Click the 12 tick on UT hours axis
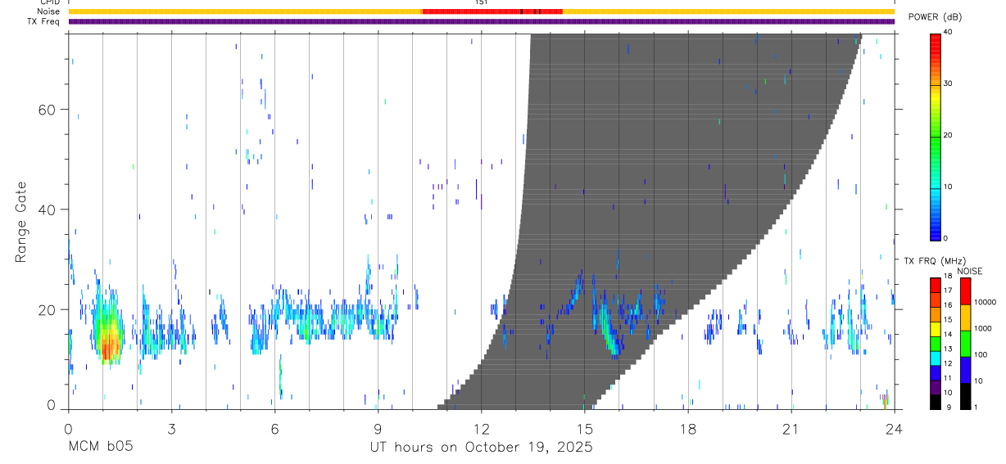This screenshot has height=464, width=1006. pyautogui.click(x=481, y=428)
